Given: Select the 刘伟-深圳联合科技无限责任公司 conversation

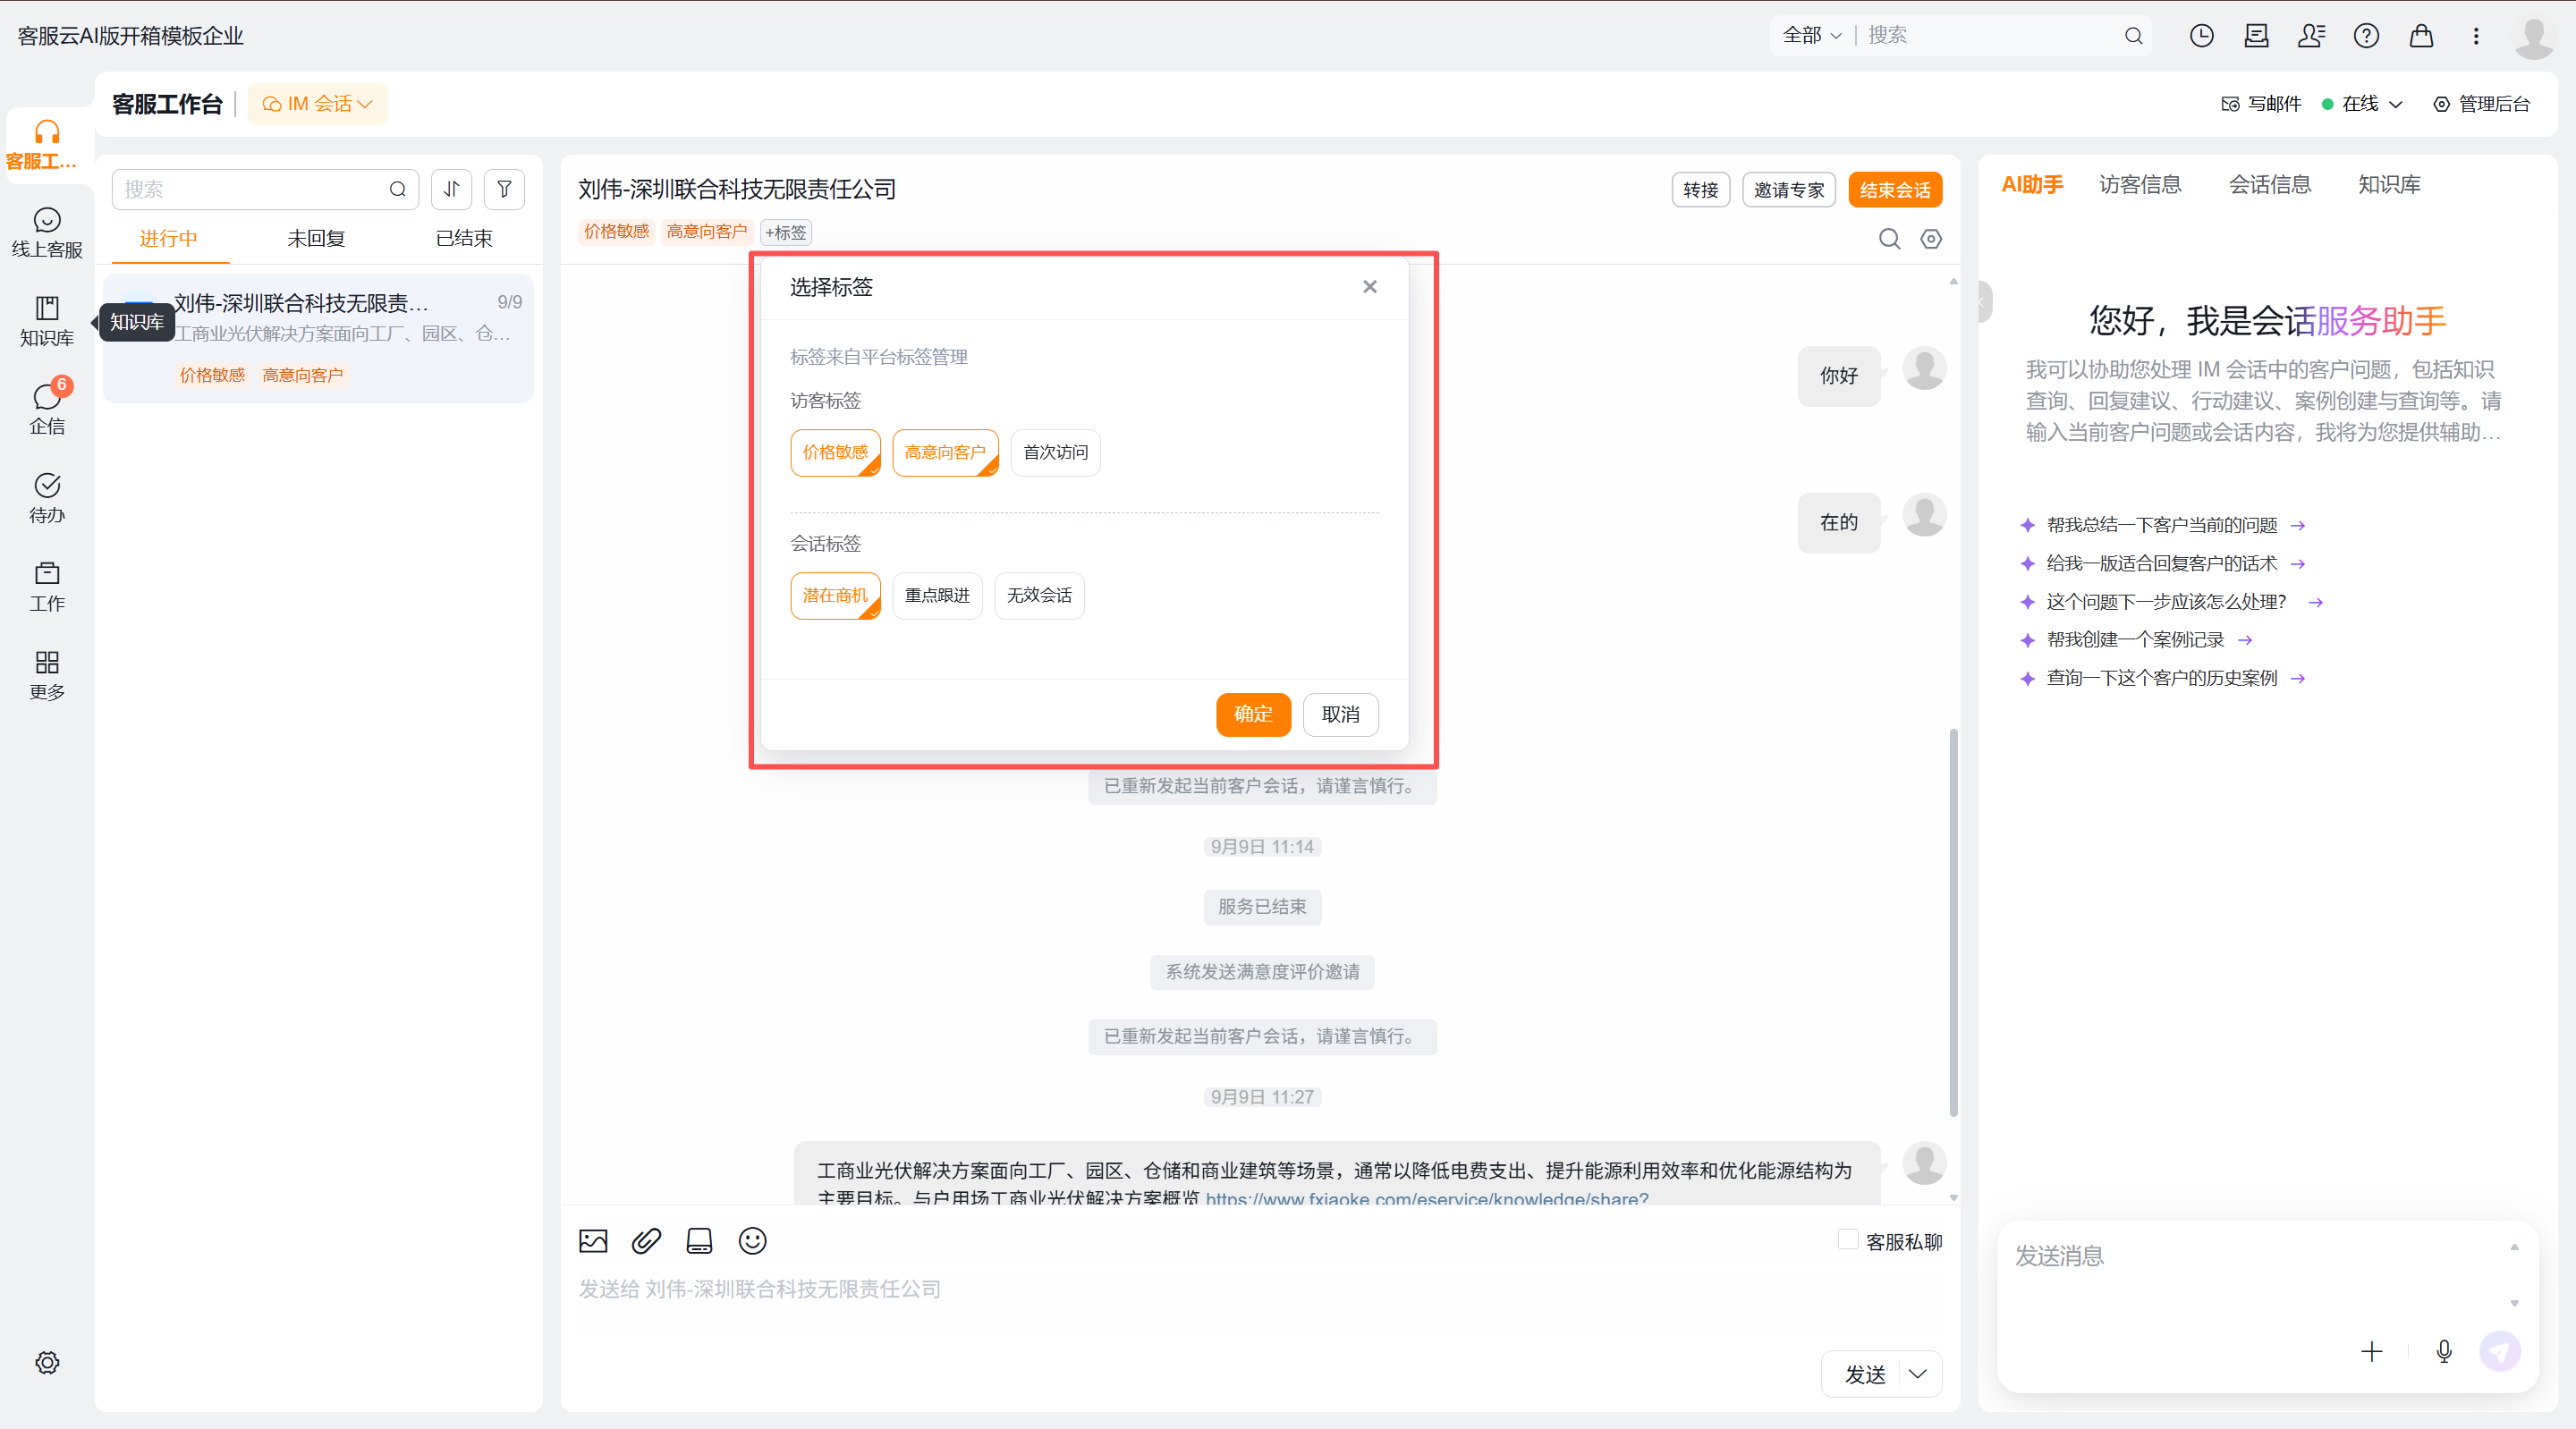Looking at the screenshot, I should coord(318,338).
